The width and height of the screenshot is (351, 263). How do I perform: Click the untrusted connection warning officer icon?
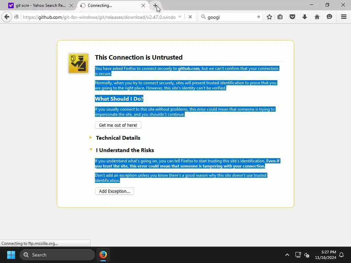(78, 63)
